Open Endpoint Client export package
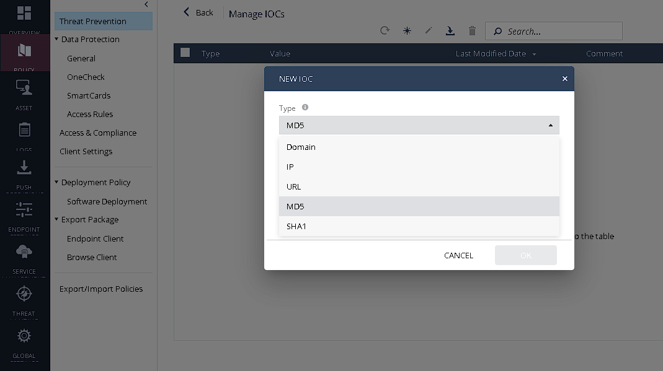The image size is (663, 371). 95,238
